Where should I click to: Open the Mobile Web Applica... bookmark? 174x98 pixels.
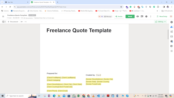tap(86, 11)
